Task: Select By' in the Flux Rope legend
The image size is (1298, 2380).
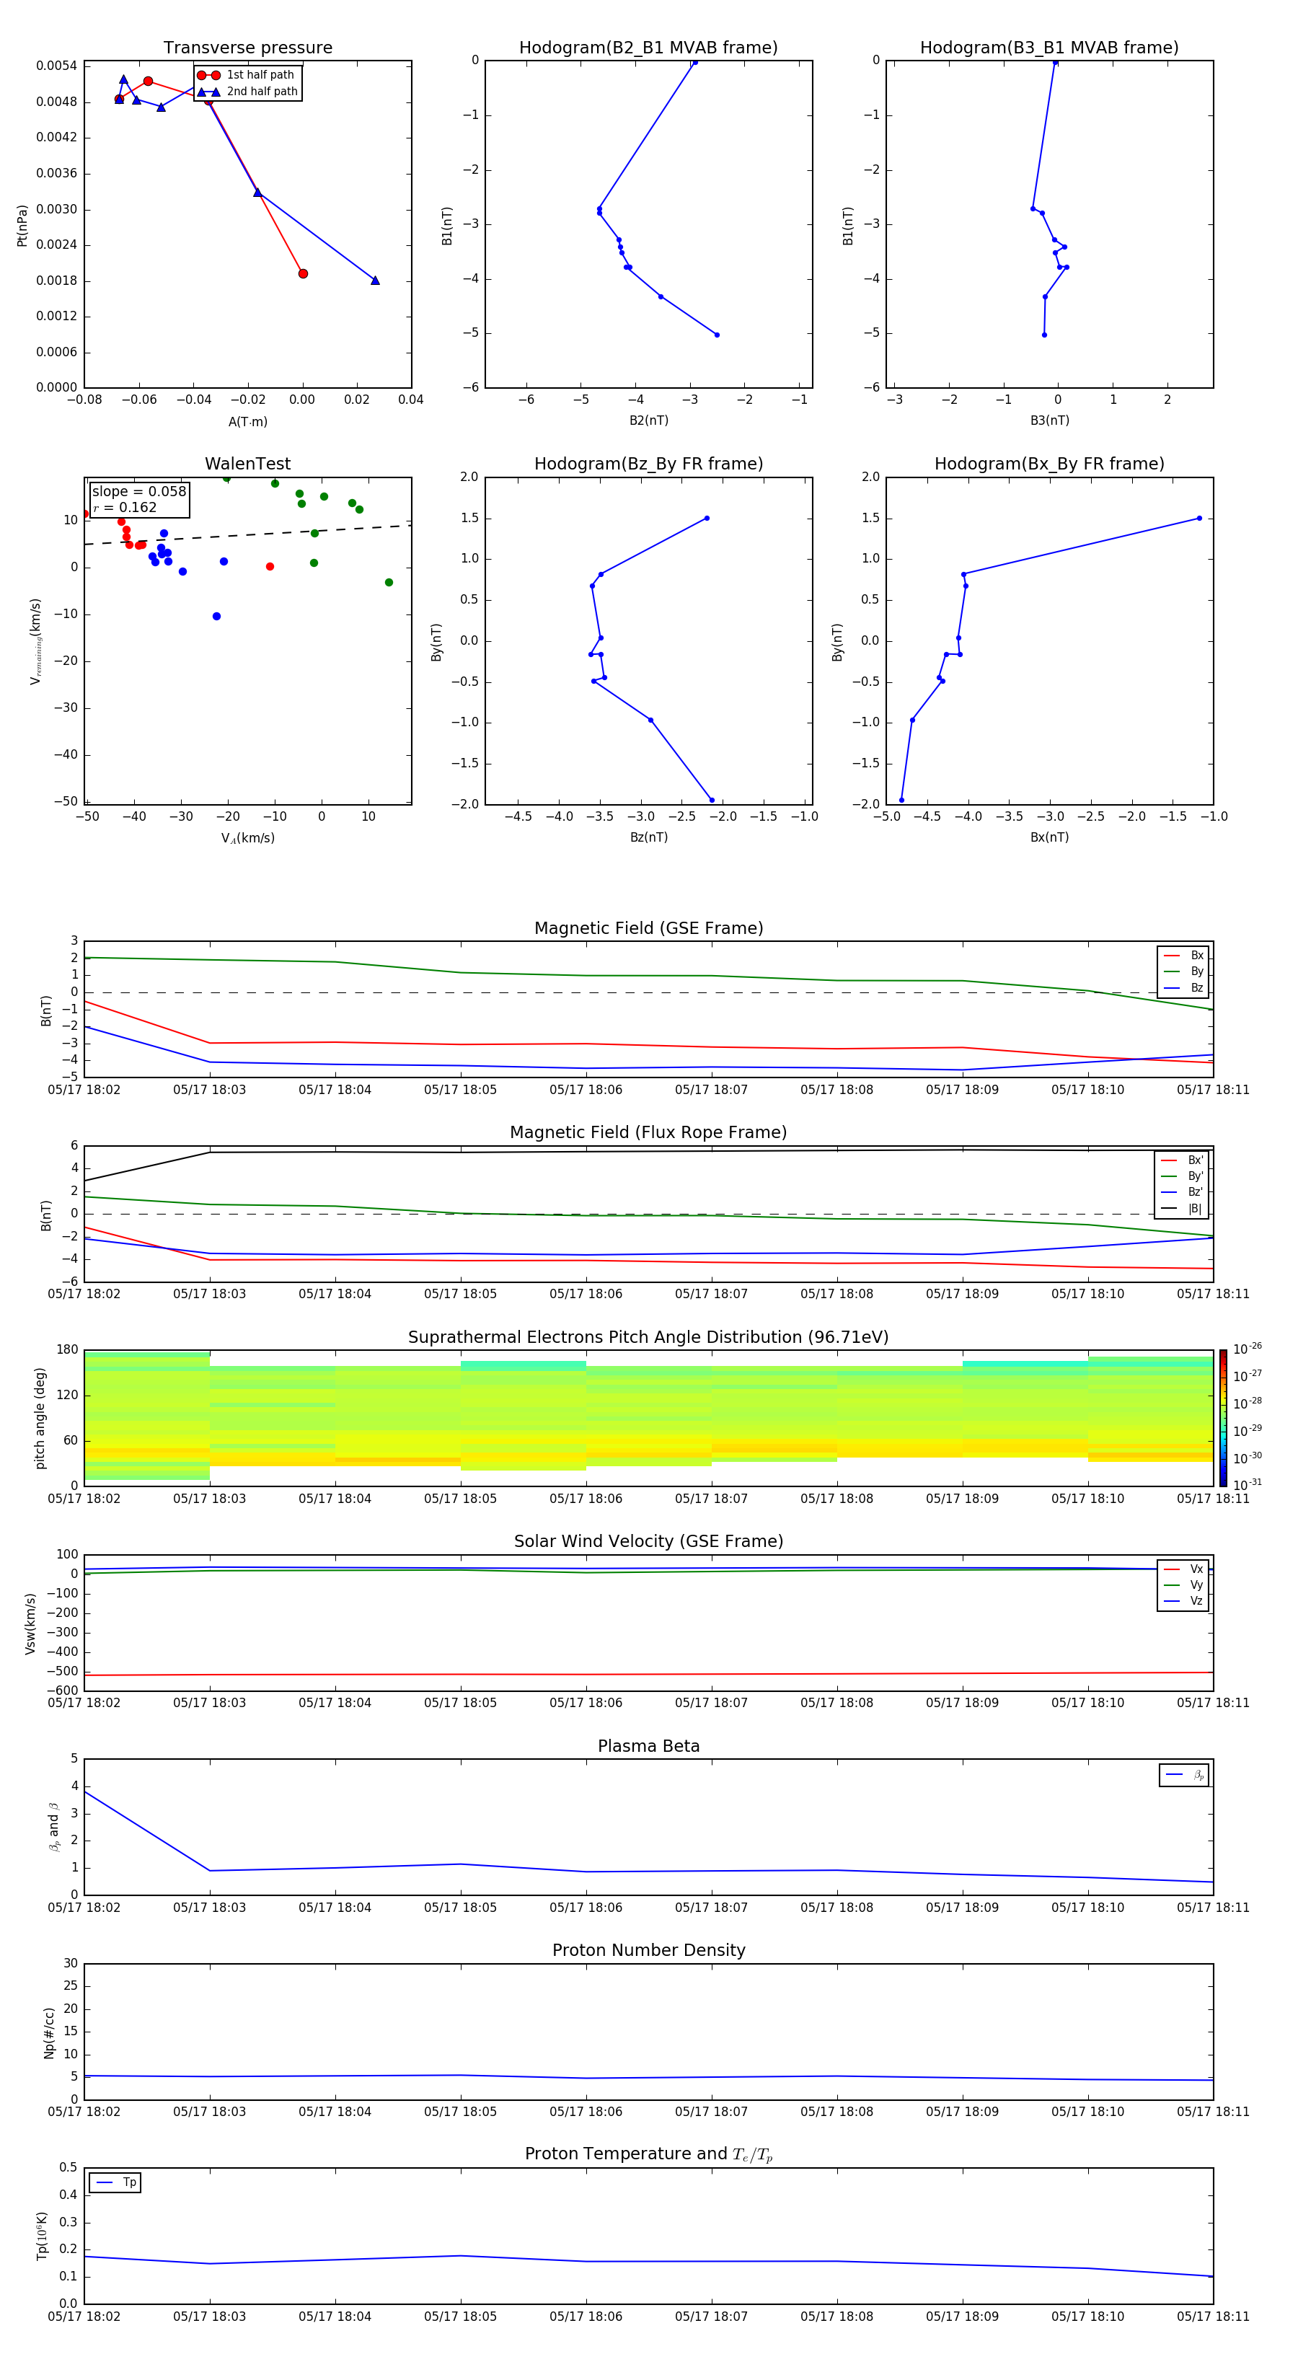Action: coord(1182,1176)
